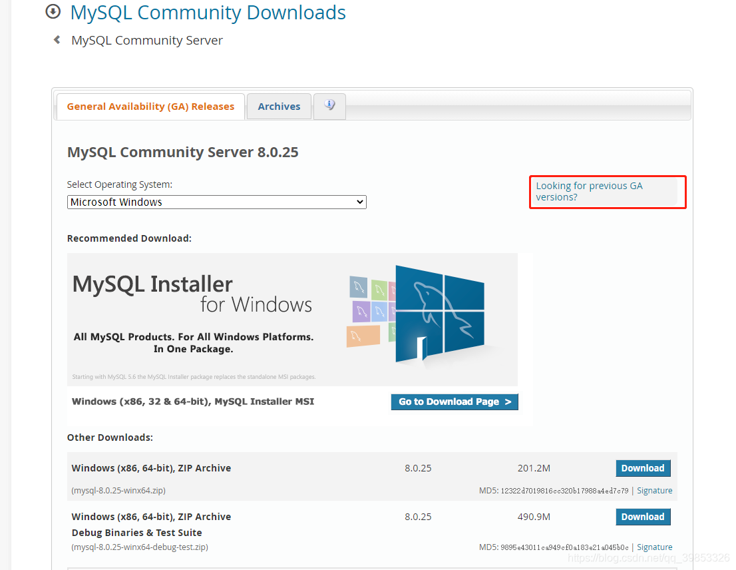Click the file name (mysql-8.0.25-winx64-debug-test.zip)
Image resolution: width=736 pixels, height=570 pixels.
pos(140,547)
